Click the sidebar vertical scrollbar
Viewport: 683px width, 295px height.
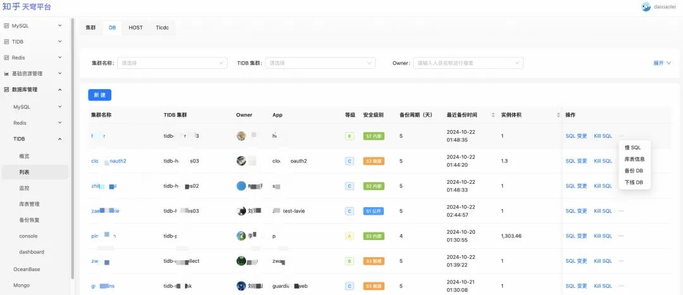pyautogui.click(x=72, y=148)
